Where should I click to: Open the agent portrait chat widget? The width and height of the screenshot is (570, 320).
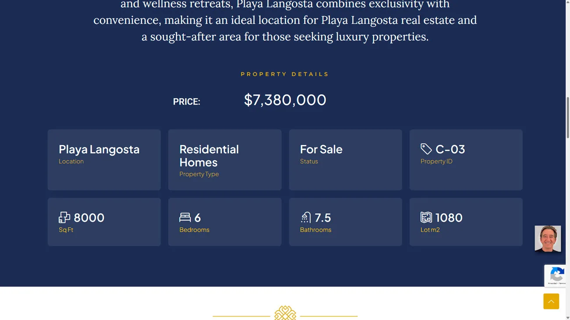pos(548,239)
